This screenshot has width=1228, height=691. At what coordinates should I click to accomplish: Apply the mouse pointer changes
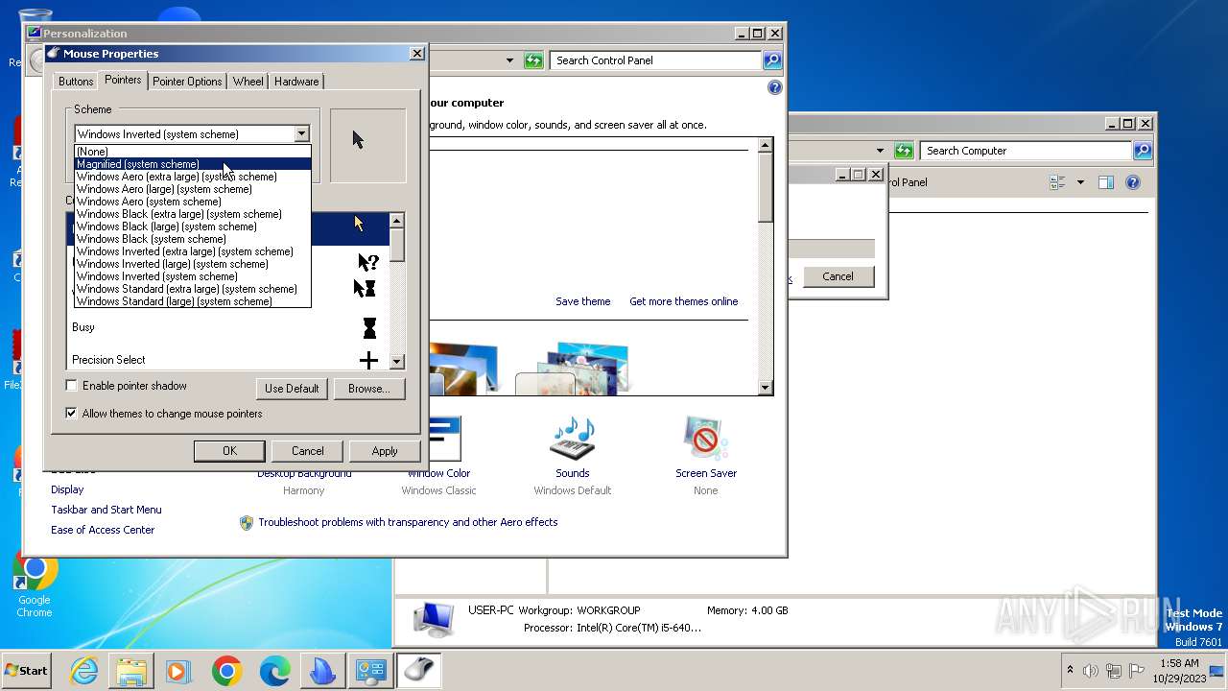(385, 451)
